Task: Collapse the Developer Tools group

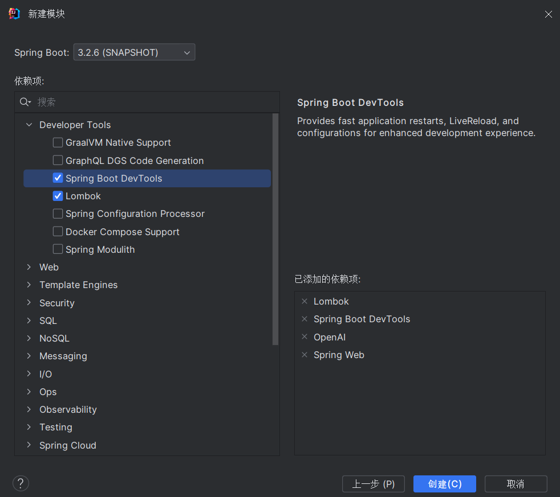Action: click(29, 125)
